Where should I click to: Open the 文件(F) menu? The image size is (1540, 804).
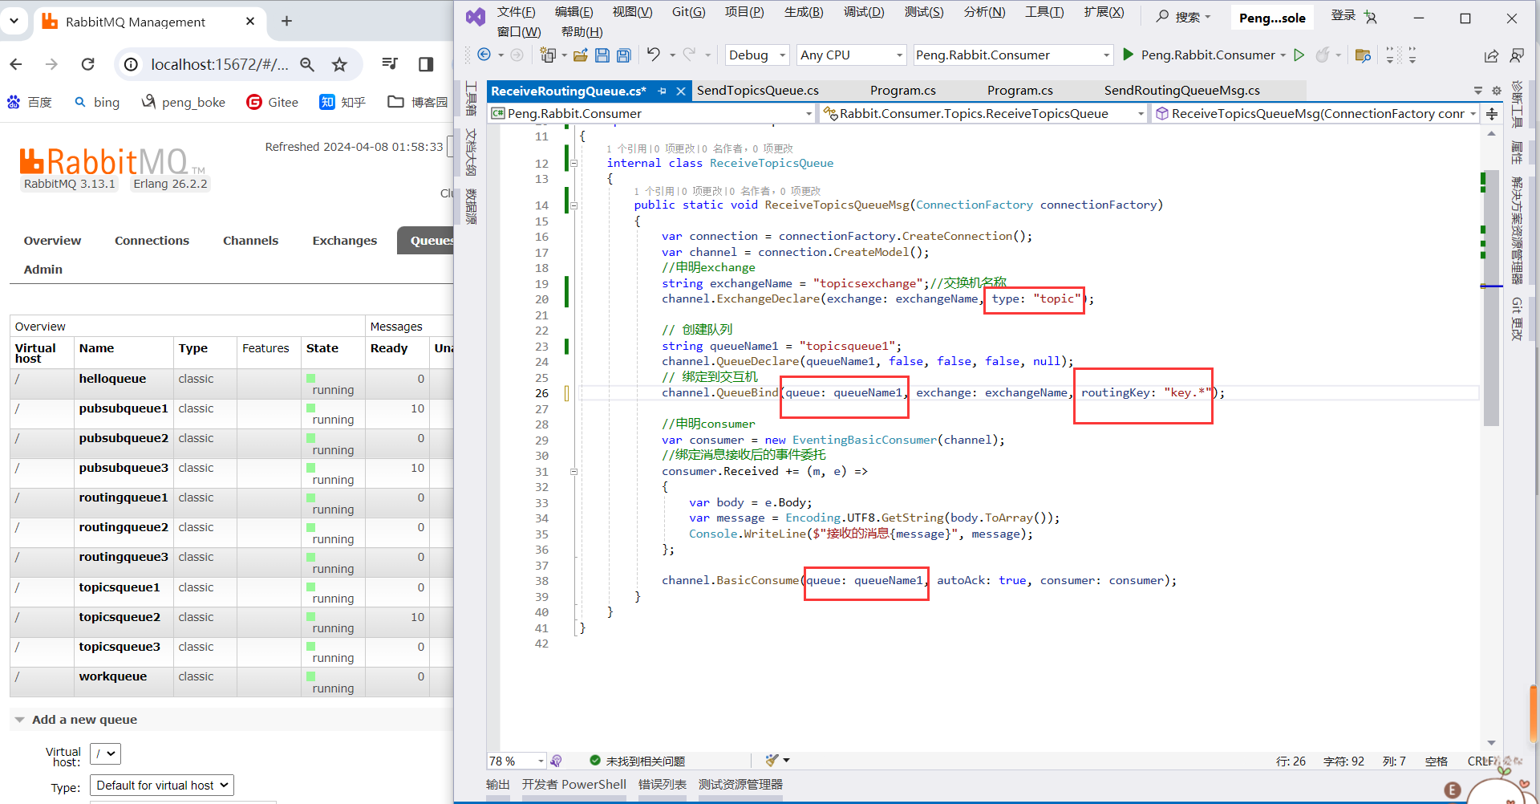click(x=516, y=12)
